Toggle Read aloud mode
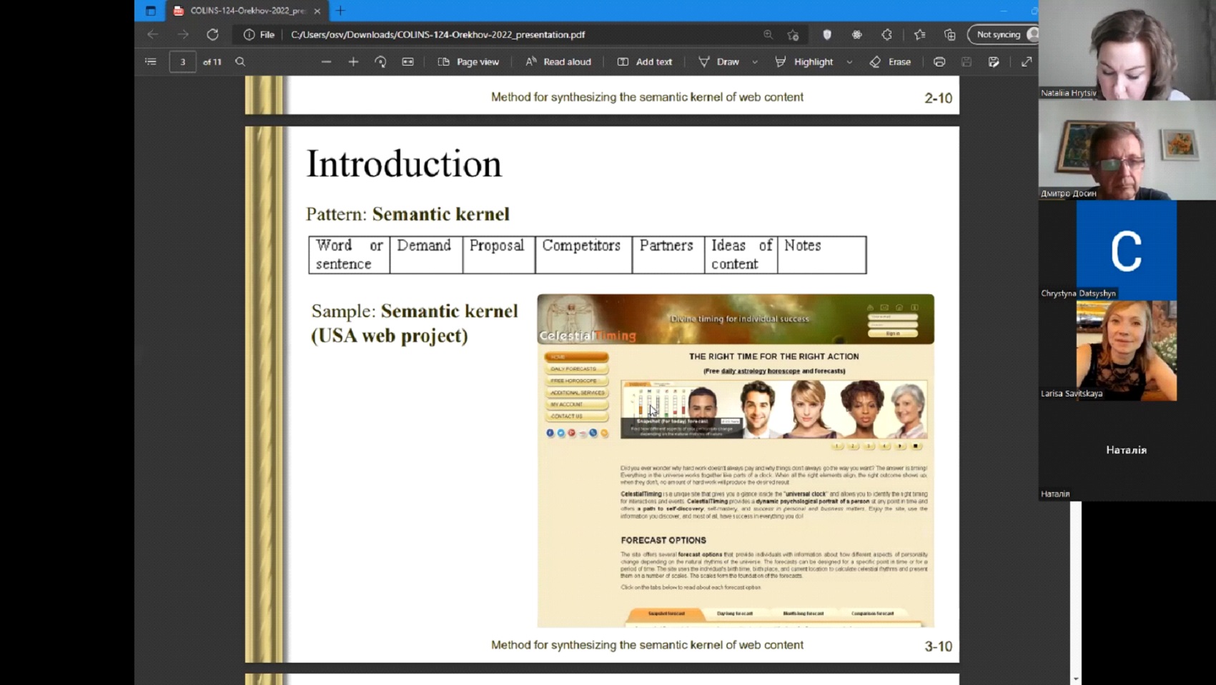1216x685 pixels. (558, 62)
